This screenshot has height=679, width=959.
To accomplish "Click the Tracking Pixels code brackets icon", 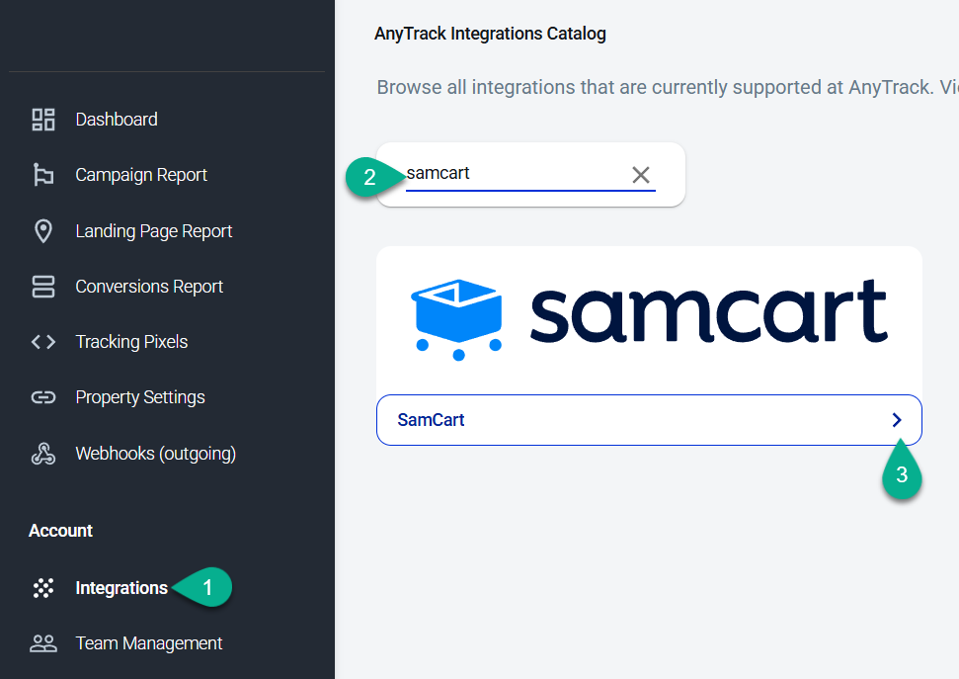I will pos(43,342).
